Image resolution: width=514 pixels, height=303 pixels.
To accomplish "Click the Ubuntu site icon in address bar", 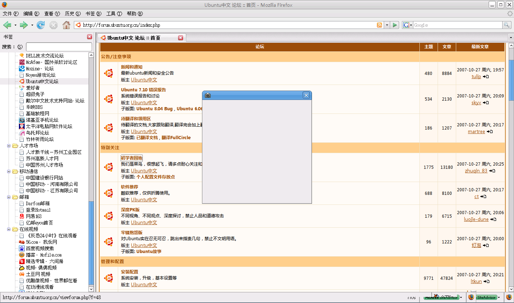I will point(79,25).
